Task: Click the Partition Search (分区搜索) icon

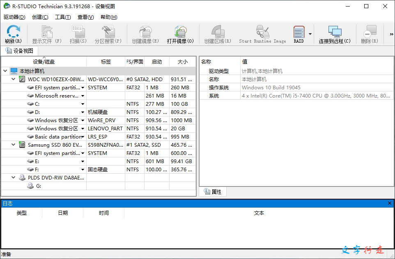Action: (108, 32)
